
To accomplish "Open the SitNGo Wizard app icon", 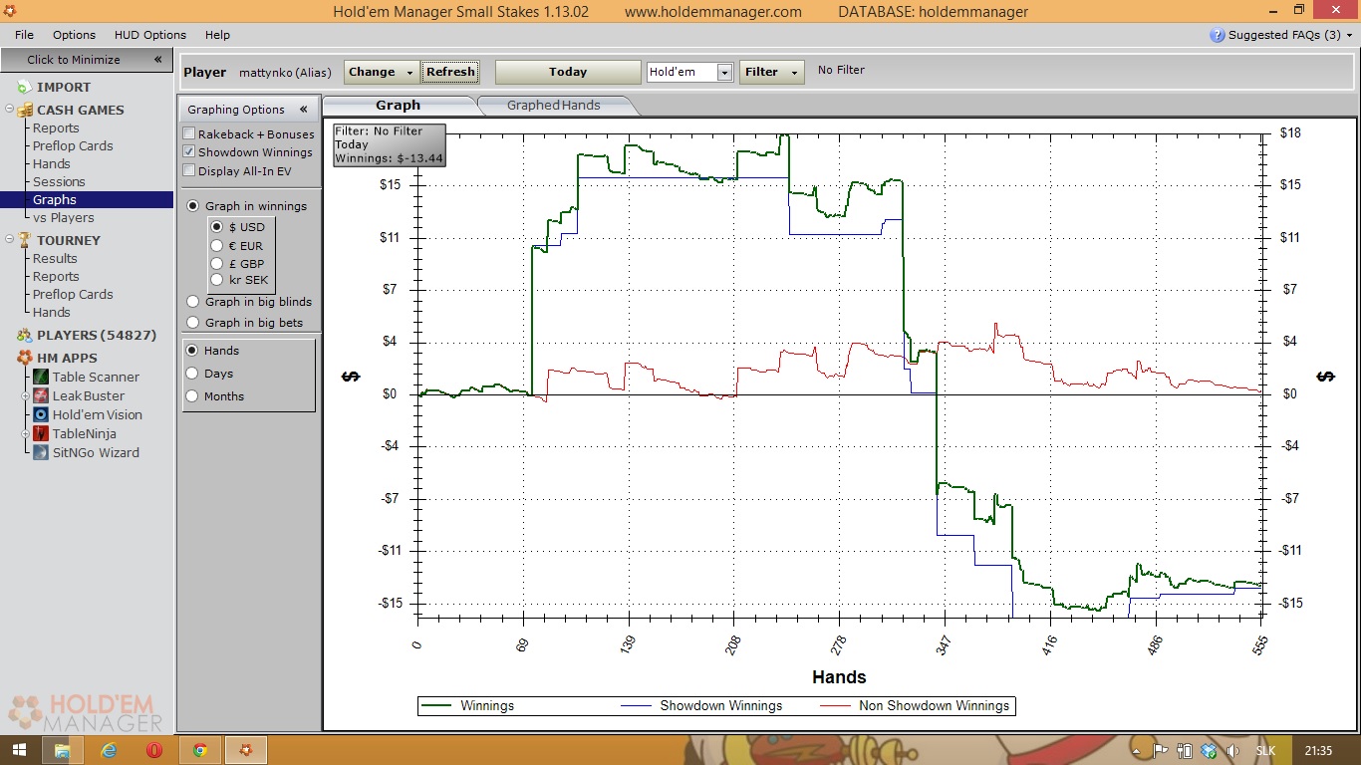I will [x=41, y=452].
